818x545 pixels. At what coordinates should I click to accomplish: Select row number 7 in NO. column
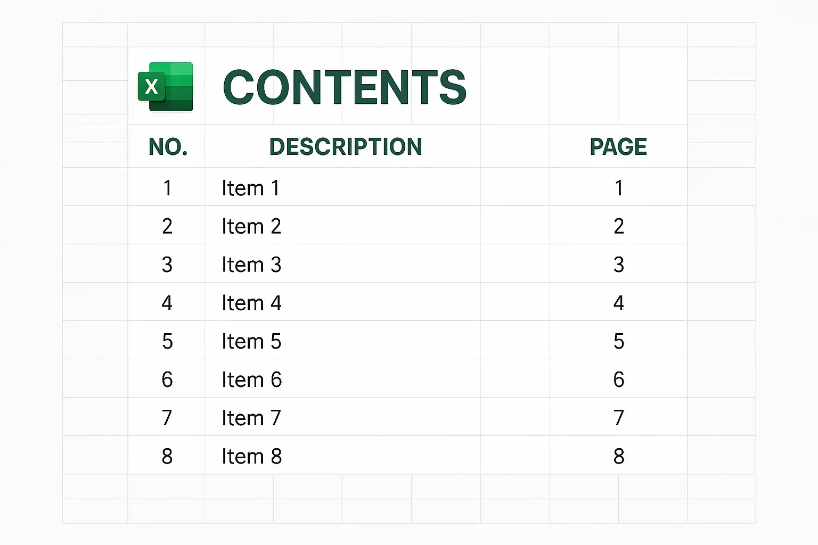(x=167, y=418)
